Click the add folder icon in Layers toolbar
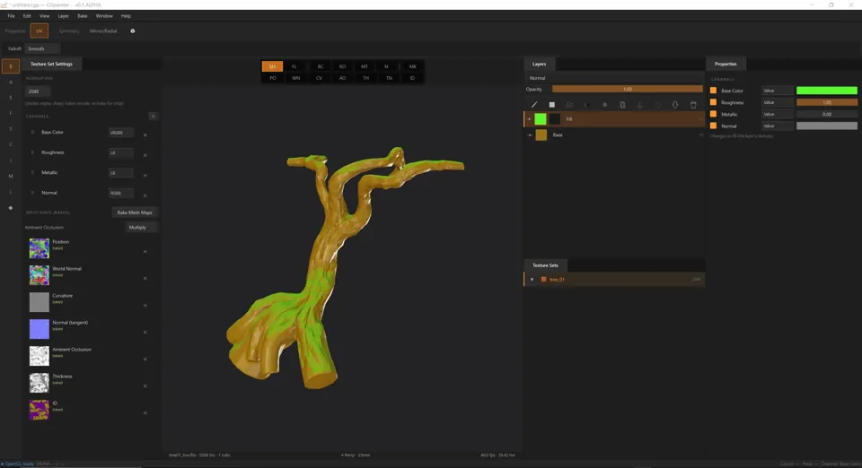This screenshot has width=862, height=468. (569, 105)
